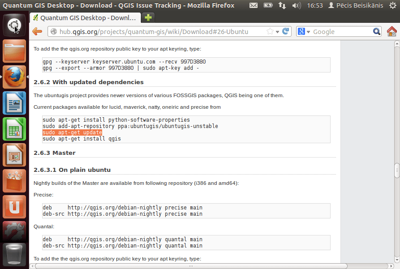Open the Ubuntu Dash home launcher

(14, 25)
